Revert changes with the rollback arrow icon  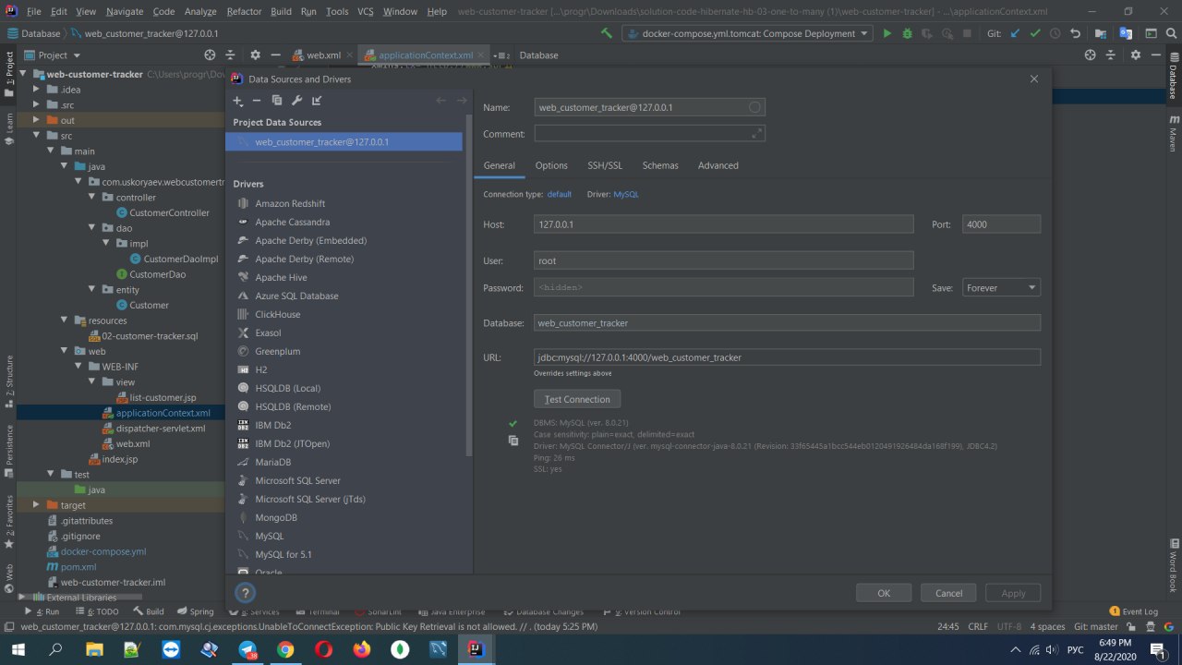coord(1075,33)
